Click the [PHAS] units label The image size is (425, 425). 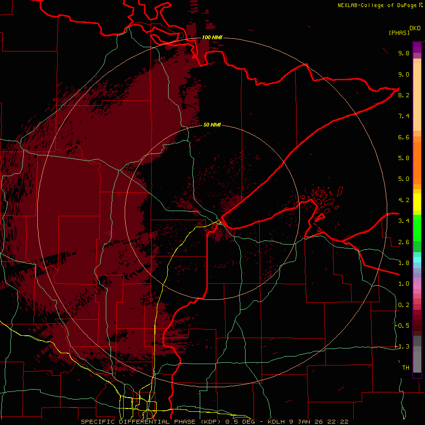pyautogui.click(x=399, y=33)
